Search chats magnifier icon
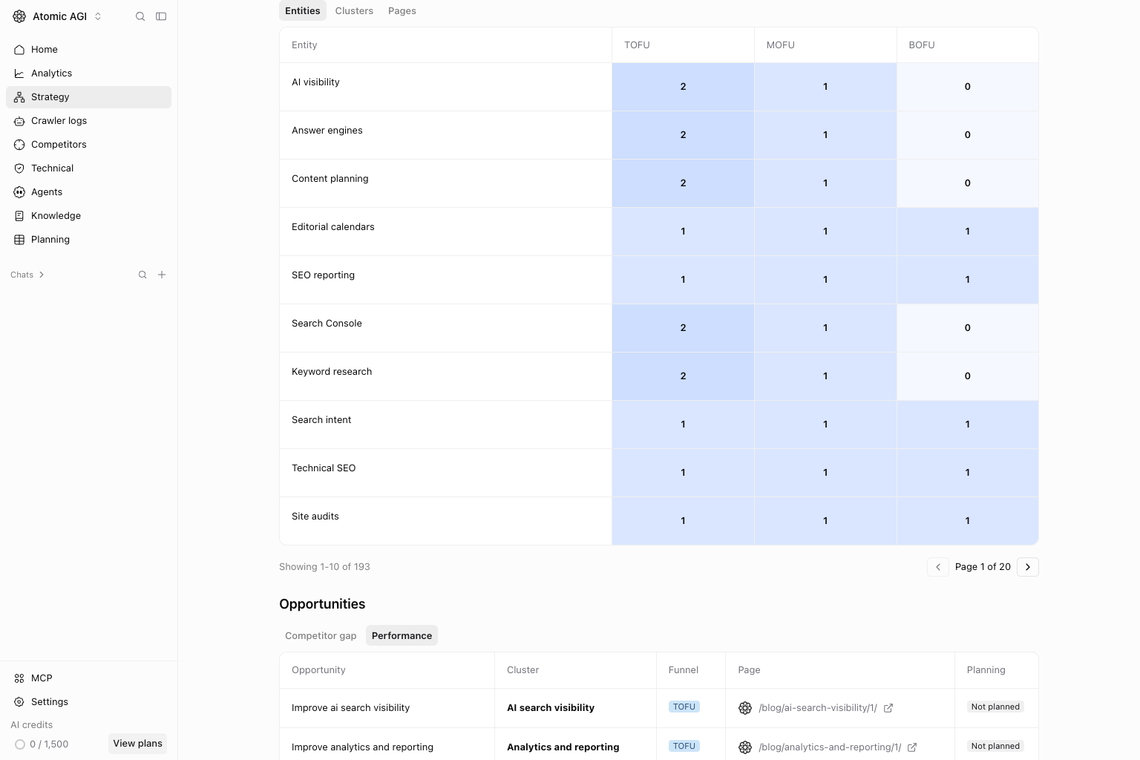 142,275
